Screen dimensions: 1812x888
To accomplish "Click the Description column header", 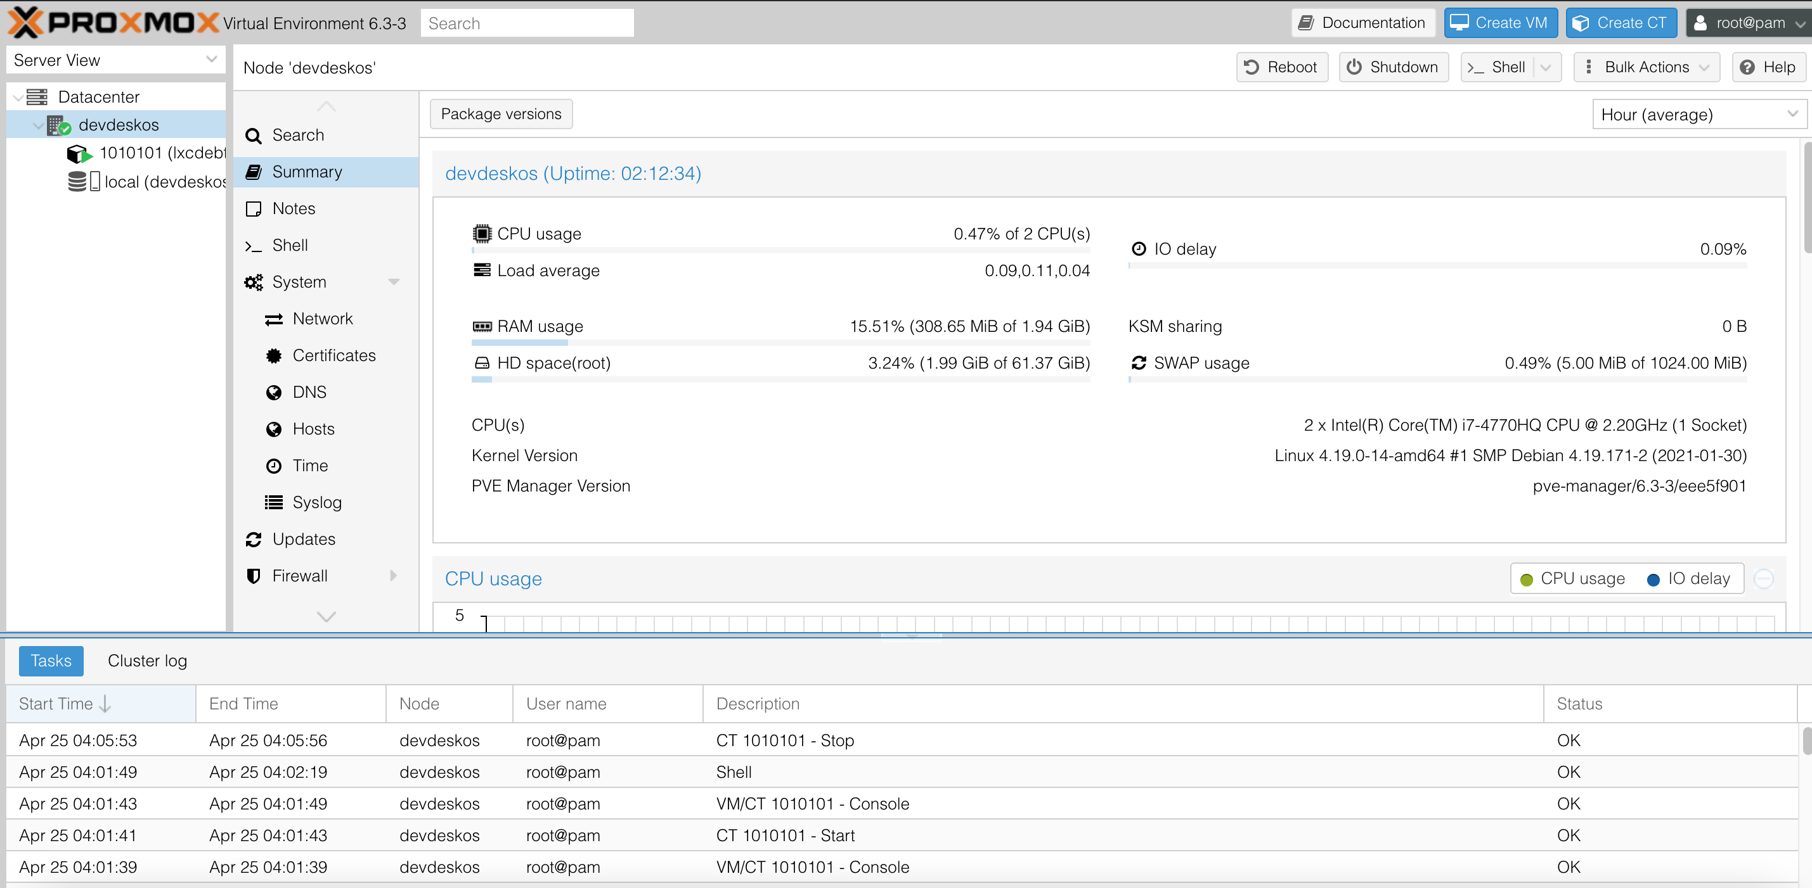I will pyautogui.click(x=1123, y=704).
